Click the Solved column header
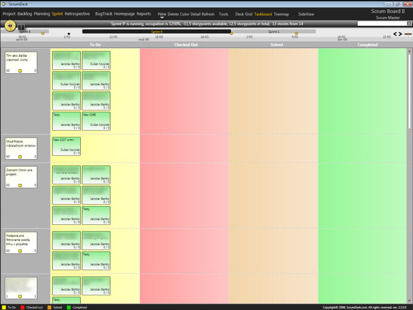This screenshot has height=310, width=413. click(x=277, y=44)
